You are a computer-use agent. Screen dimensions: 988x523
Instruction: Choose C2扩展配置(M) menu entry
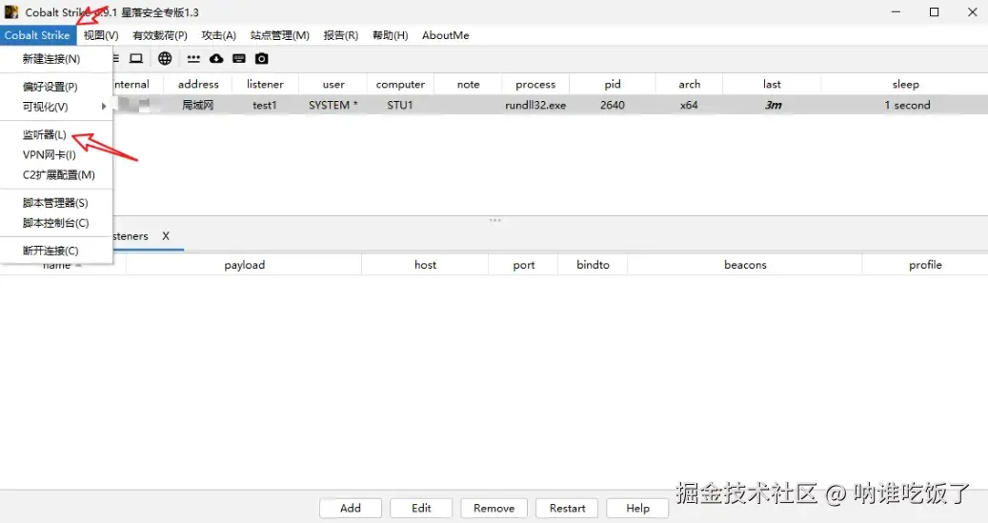point(57,174)
